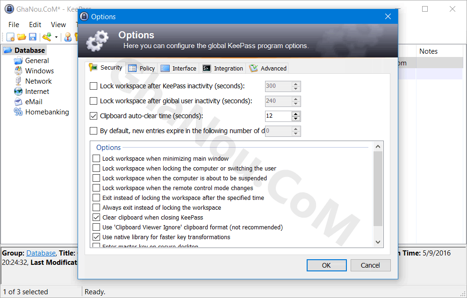Select the eMail group envelope
The width and height of the screenshot is (467, 298).
[29, 102]
